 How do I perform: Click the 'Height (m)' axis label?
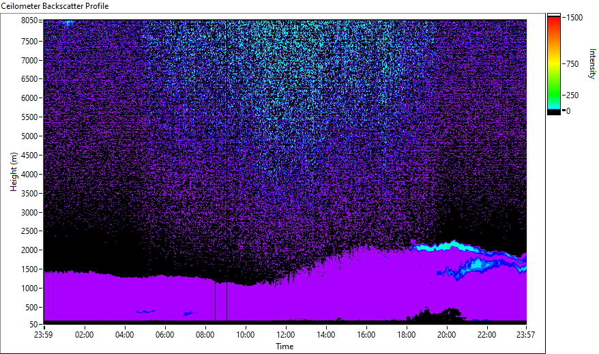pyautogui.click(x=14, y=172)
